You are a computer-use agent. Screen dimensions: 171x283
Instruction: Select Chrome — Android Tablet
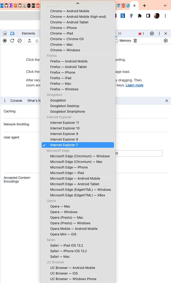78,22
